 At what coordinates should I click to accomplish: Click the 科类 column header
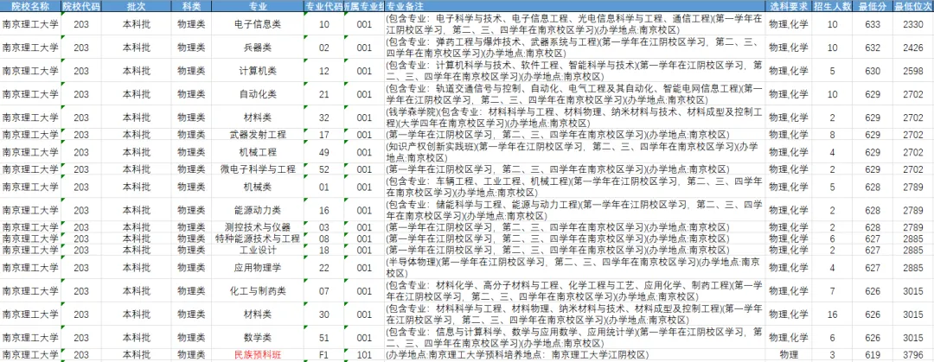point(191,7)
